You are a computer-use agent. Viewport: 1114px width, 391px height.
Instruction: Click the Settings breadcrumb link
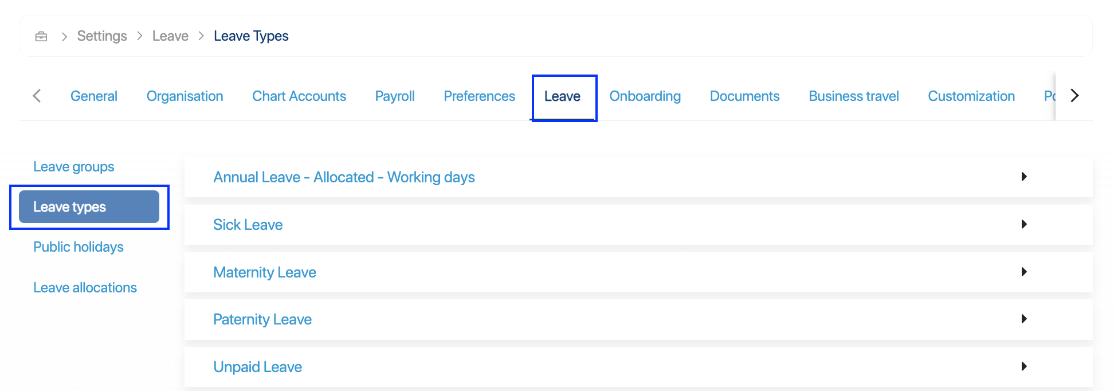102,36
